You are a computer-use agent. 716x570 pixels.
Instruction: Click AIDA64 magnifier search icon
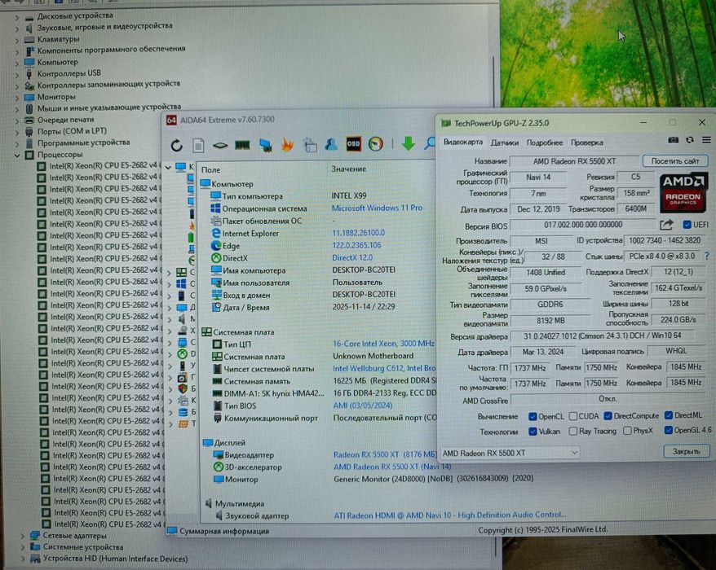click(429, 143)
